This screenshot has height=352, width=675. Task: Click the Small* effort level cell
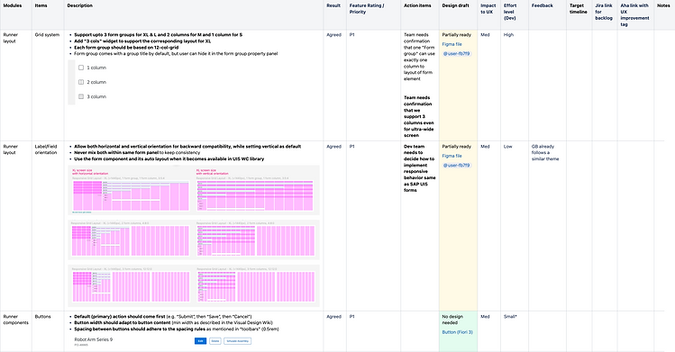(x=510, y=317)
